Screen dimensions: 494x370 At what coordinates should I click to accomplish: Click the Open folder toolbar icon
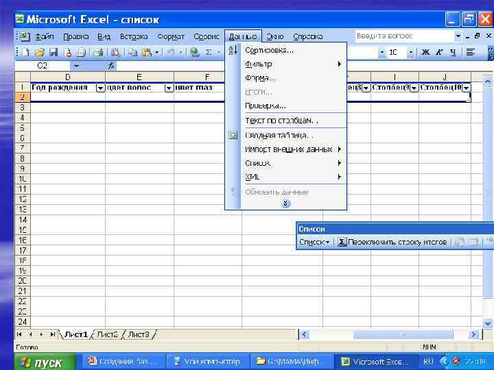pyautogui.click(x=39, y=52)
